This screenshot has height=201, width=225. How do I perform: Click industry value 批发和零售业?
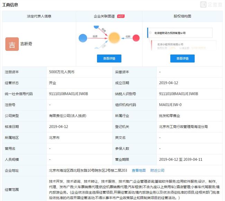point(170,116)
